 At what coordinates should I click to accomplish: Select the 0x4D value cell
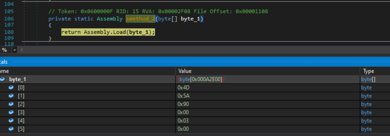coord(268,87)
